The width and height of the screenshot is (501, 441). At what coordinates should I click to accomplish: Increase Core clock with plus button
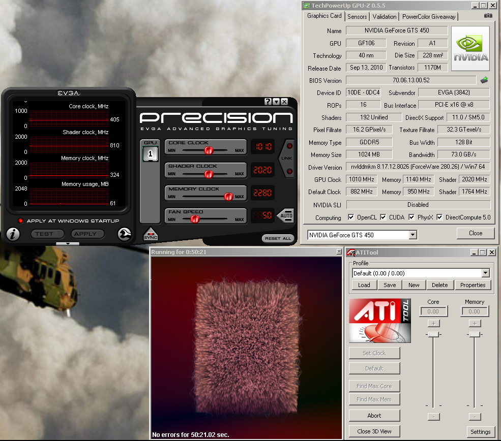coord(433,324)
